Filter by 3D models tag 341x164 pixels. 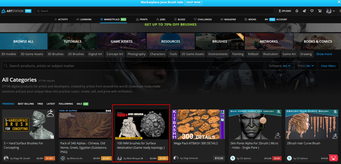click(9, 54)
